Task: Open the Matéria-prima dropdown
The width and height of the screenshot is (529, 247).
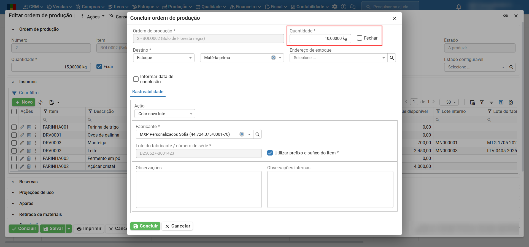Action: (x=280, y=58)
